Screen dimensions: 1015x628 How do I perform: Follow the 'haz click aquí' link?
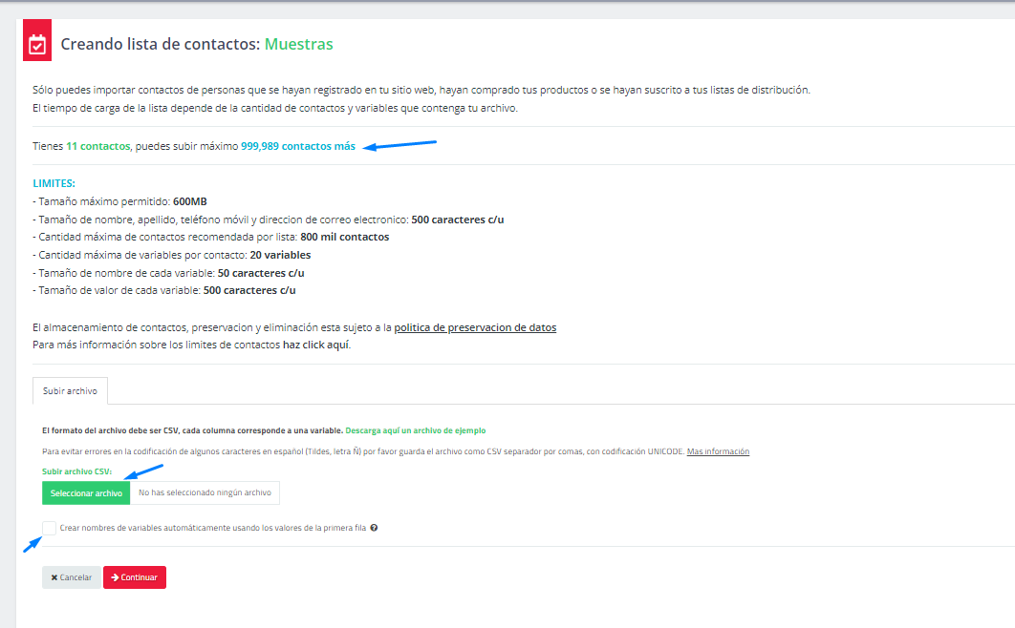tap(316, 345)
